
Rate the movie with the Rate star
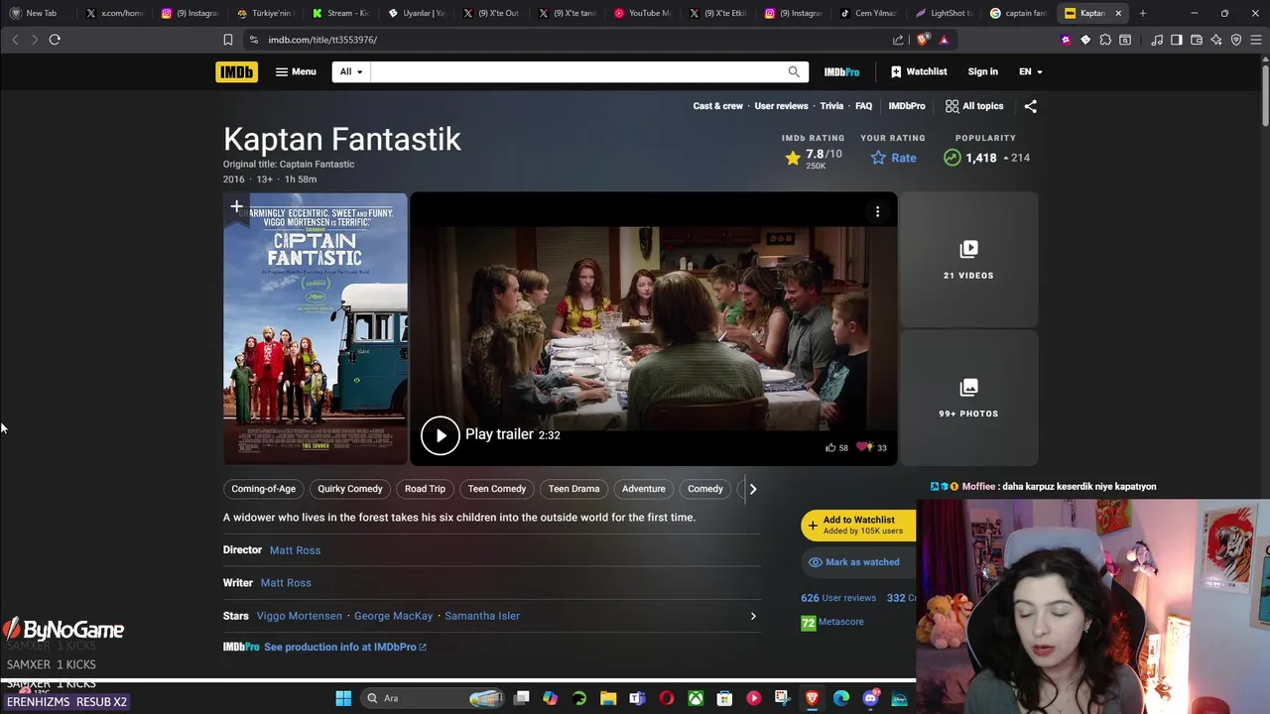(x=893, y=158)
